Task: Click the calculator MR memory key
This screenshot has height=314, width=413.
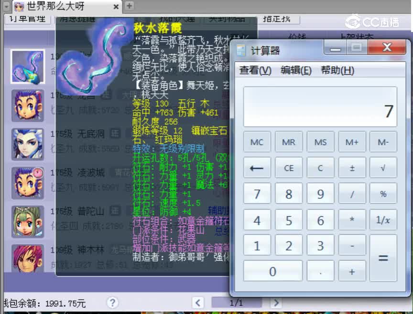Action: 289,142
